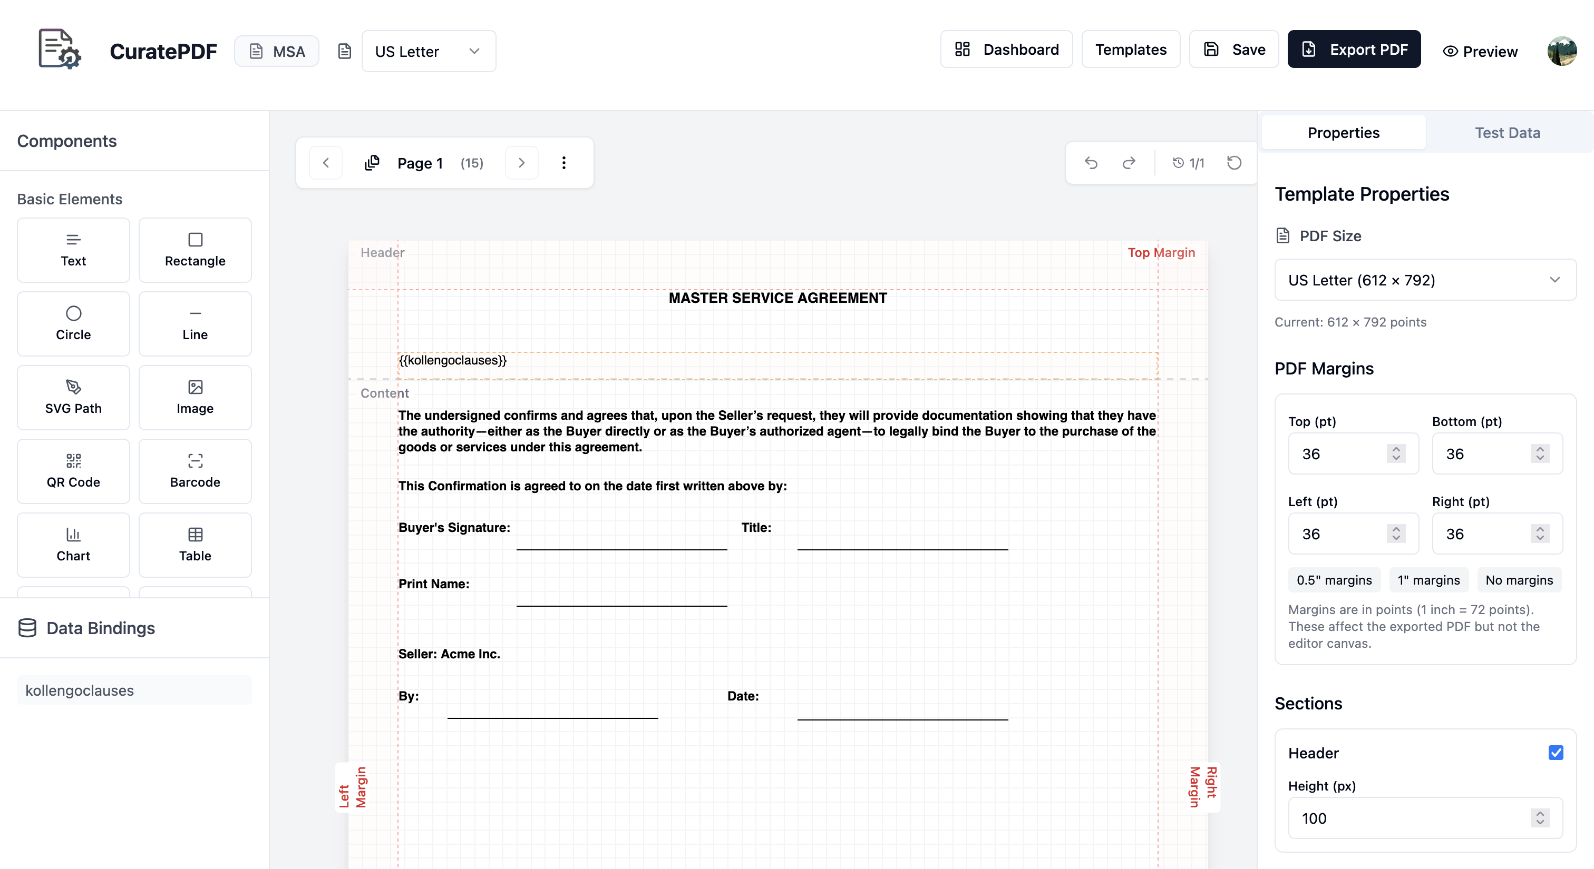Click the undo arrow icon

click(x=1091, y=163)
